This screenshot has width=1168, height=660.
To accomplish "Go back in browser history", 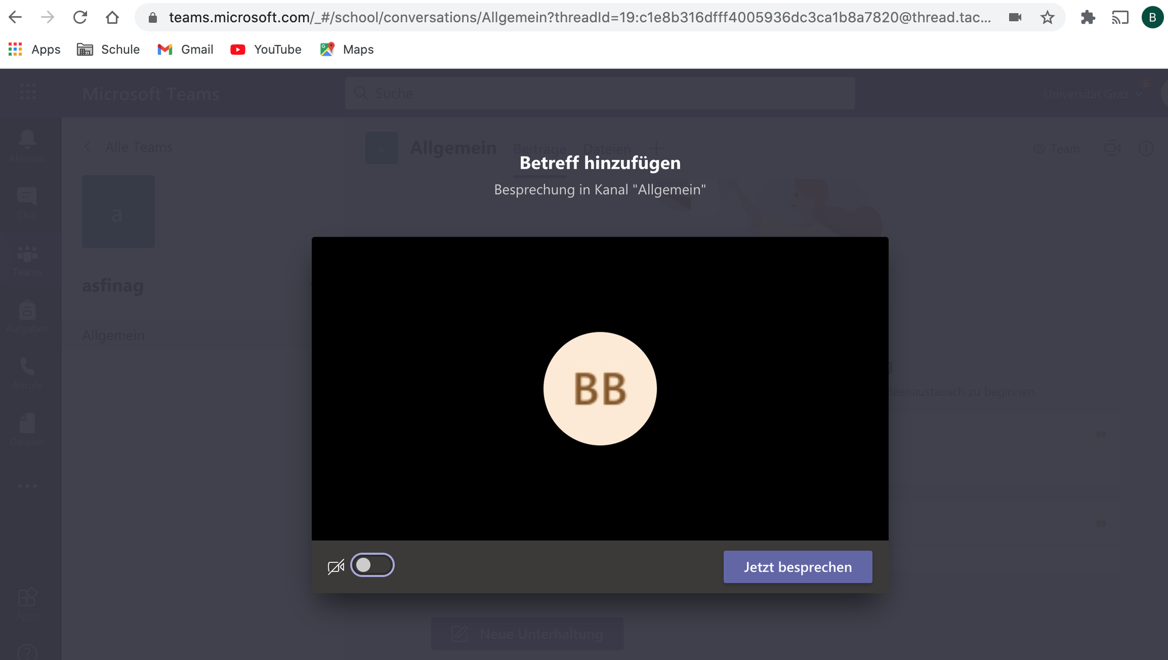I will pyautogui.click(x=16, y=18).
